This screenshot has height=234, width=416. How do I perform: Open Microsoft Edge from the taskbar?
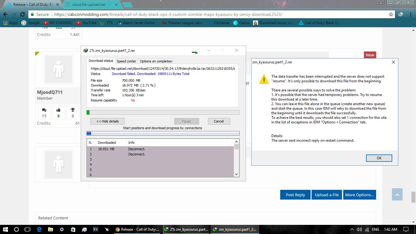coord(39,229)
